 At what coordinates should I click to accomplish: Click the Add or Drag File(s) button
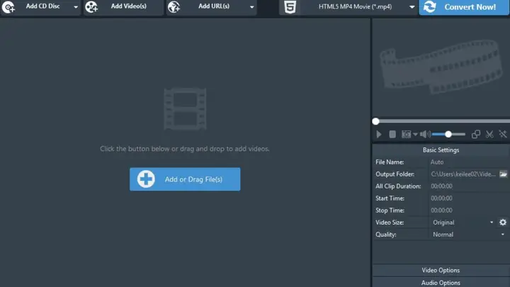(x=185, y=179)
